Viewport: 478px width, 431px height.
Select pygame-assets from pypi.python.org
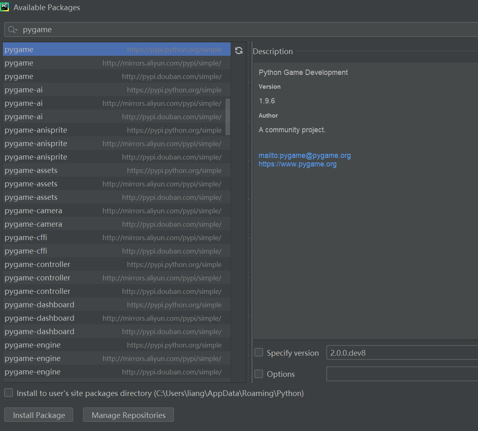tap(117, 170)
